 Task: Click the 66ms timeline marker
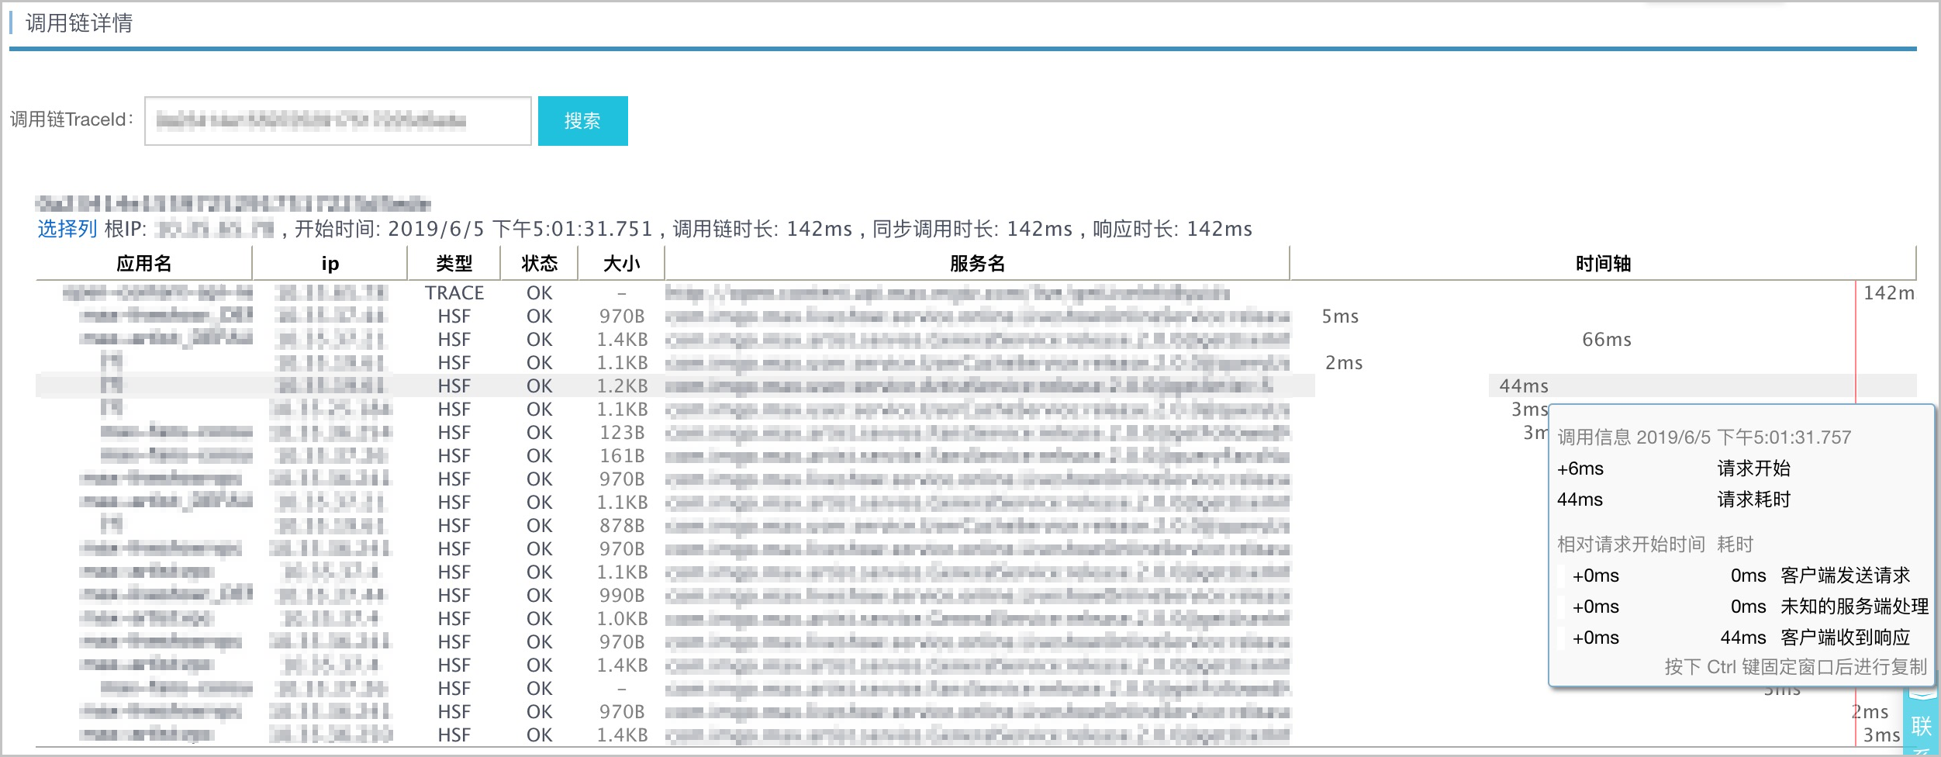(x=1607, y=340)
